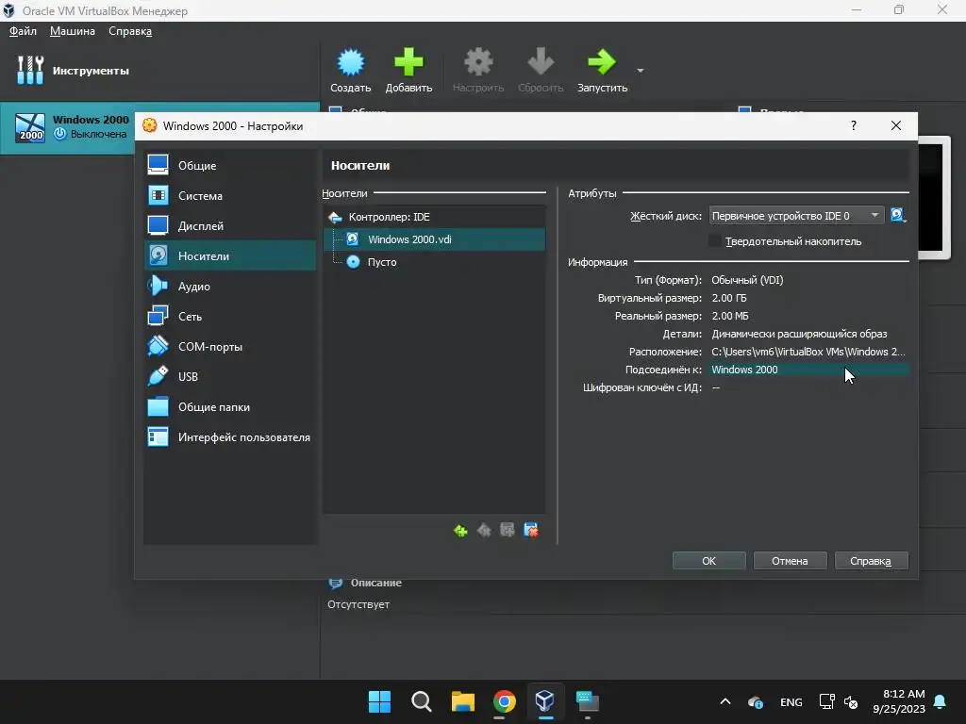Toggle the Твердотельный накопитель checkbox
The image size is (966, 724).
(x=715, y=240)
